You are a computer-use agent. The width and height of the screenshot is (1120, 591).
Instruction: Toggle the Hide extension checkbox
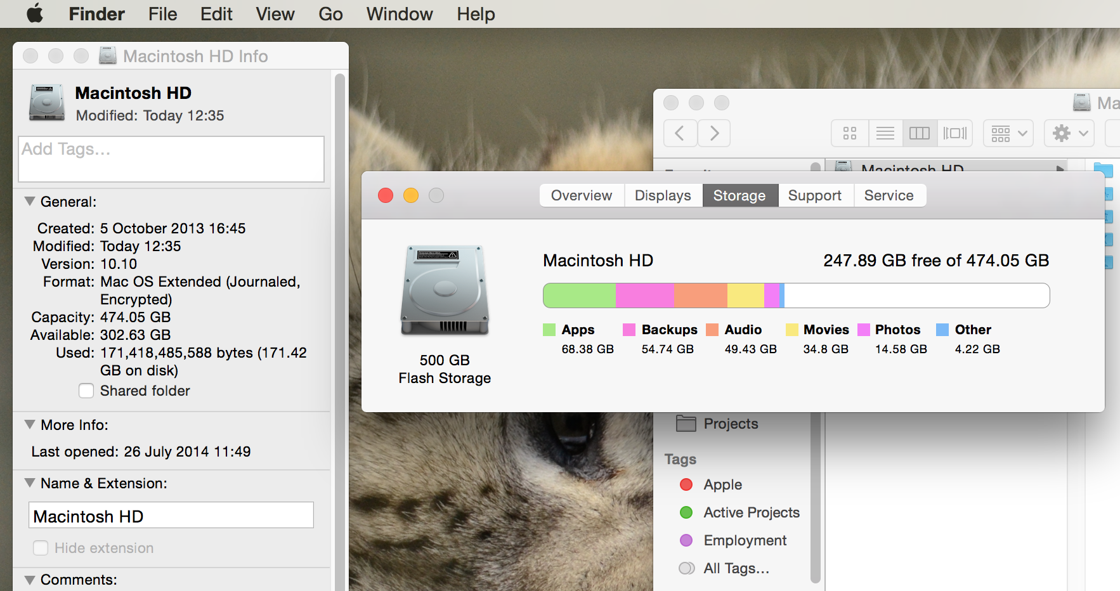41,548
